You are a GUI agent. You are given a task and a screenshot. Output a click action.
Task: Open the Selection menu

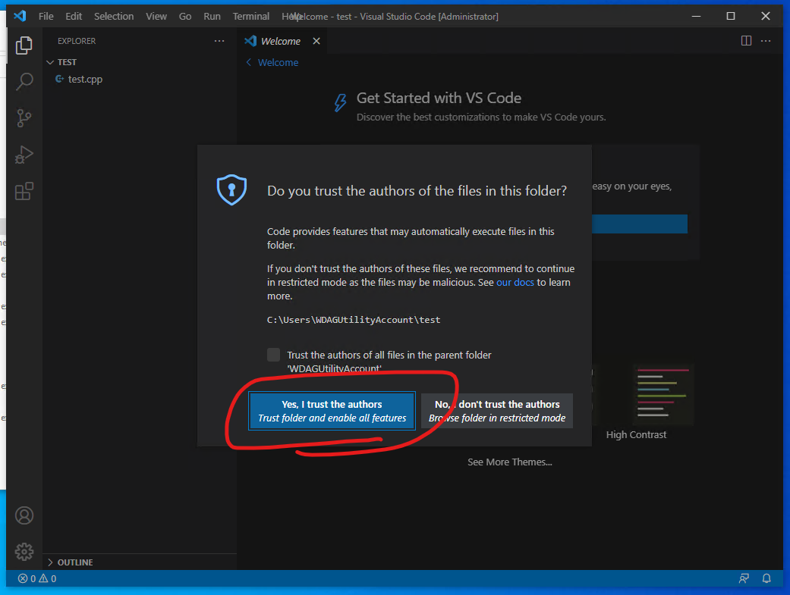pos(114,16)
